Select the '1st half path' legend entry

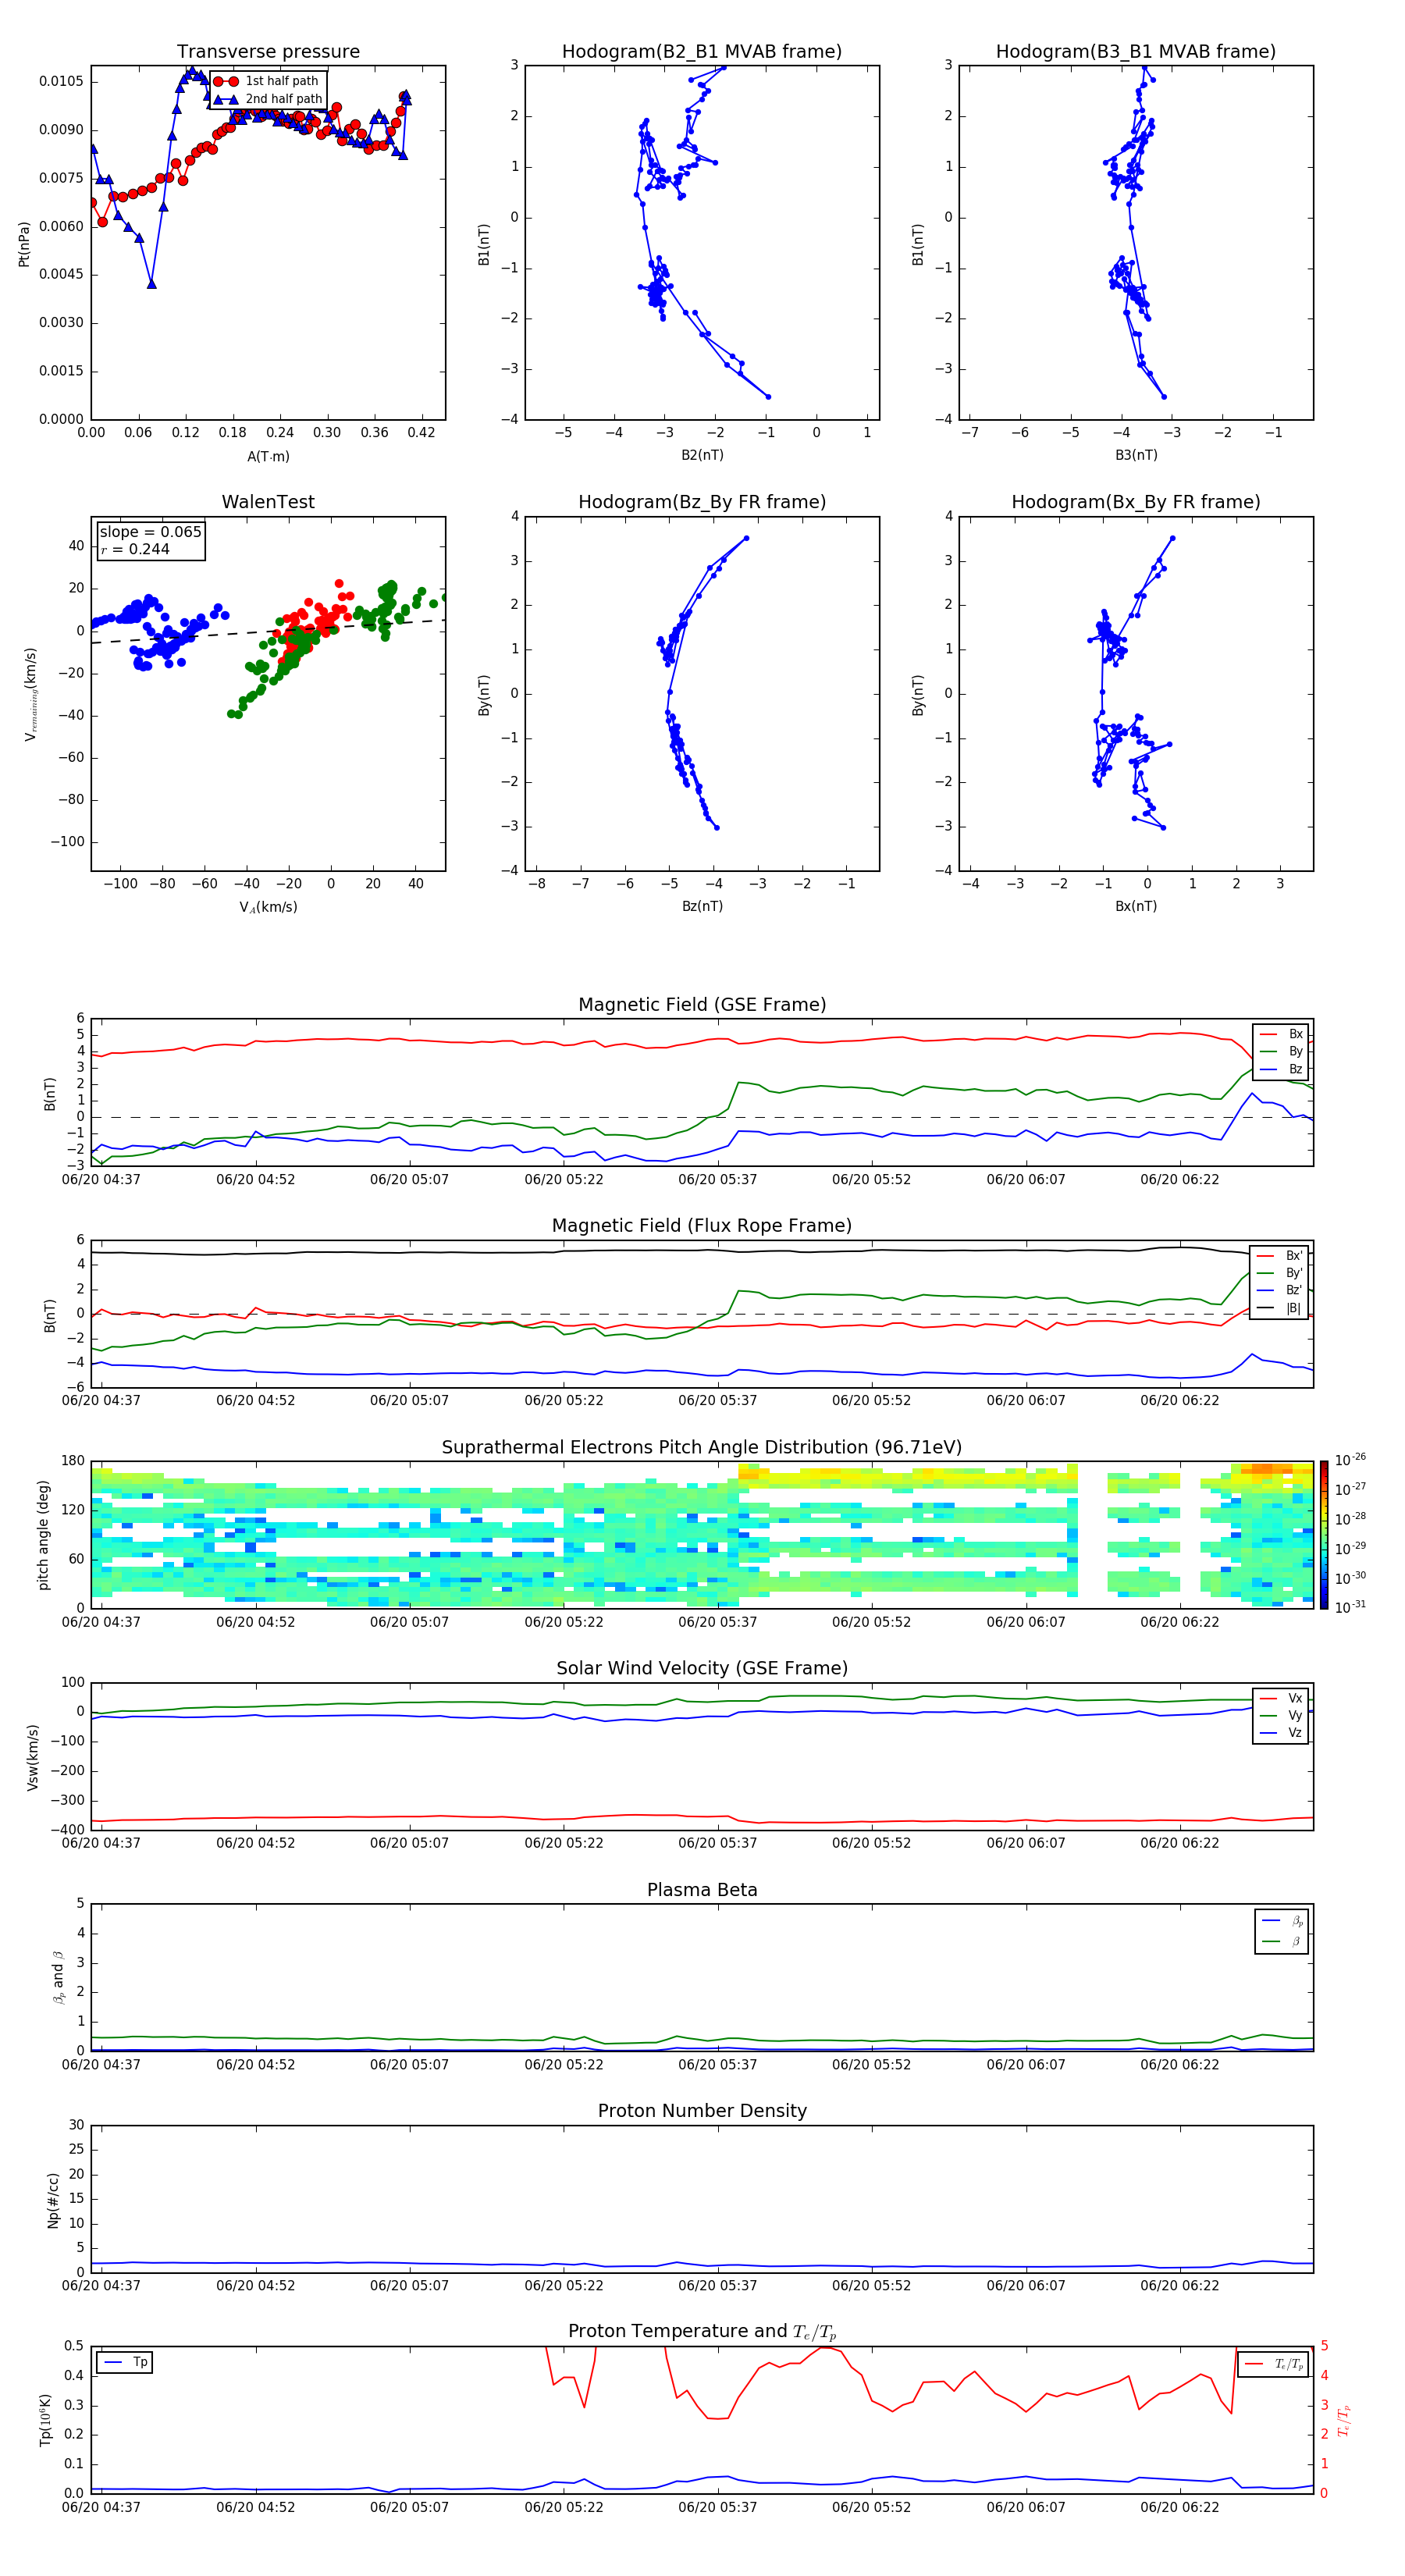[267, 81]
